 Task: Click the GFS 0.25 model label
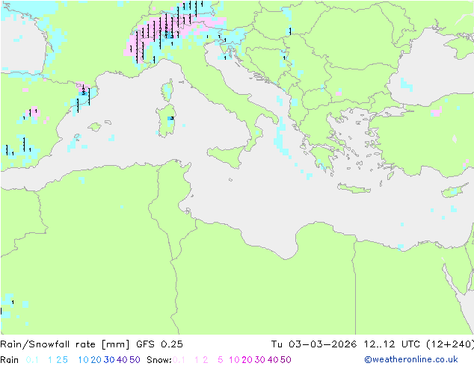point(159,344)
